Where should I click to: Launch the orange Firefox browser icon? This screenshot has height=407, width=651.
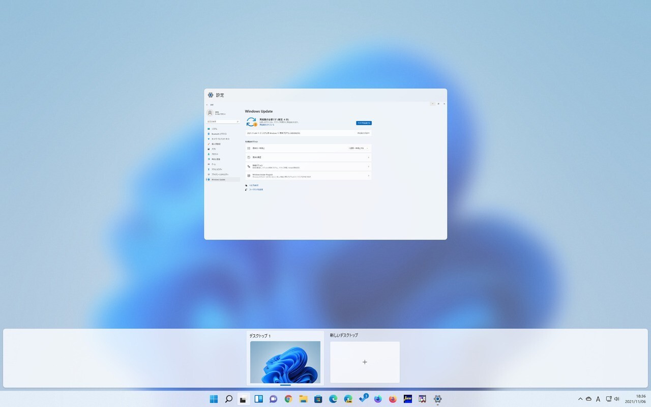(x=393, y=399)
